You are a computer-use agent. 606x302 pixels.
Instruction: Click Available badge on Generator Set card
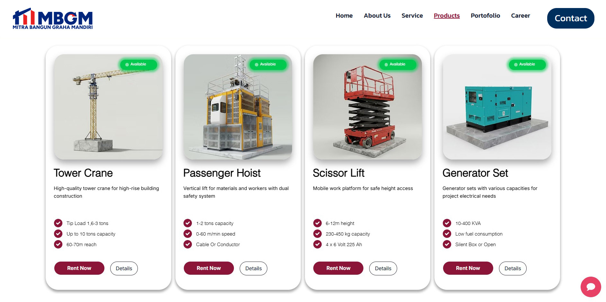click(527, 65)
